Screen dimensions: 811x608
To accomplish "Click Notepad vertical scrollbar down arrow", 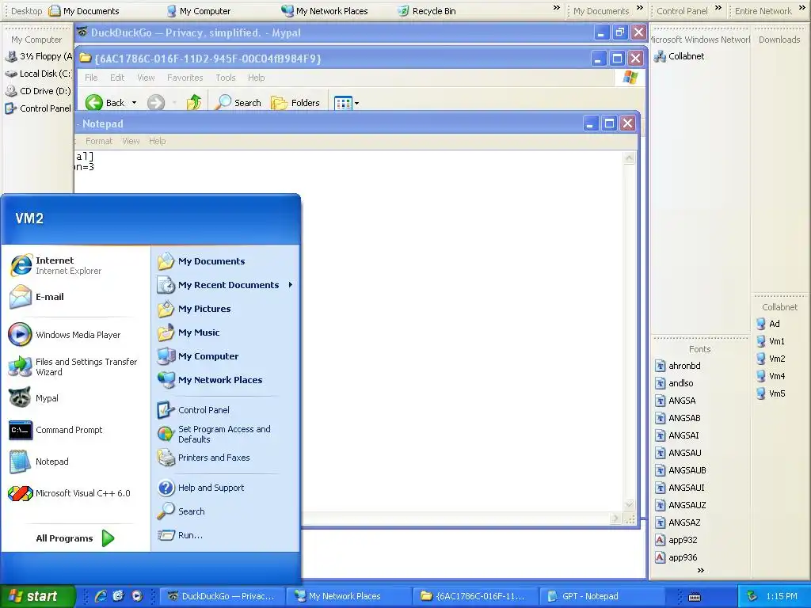I will click(629, 504).
